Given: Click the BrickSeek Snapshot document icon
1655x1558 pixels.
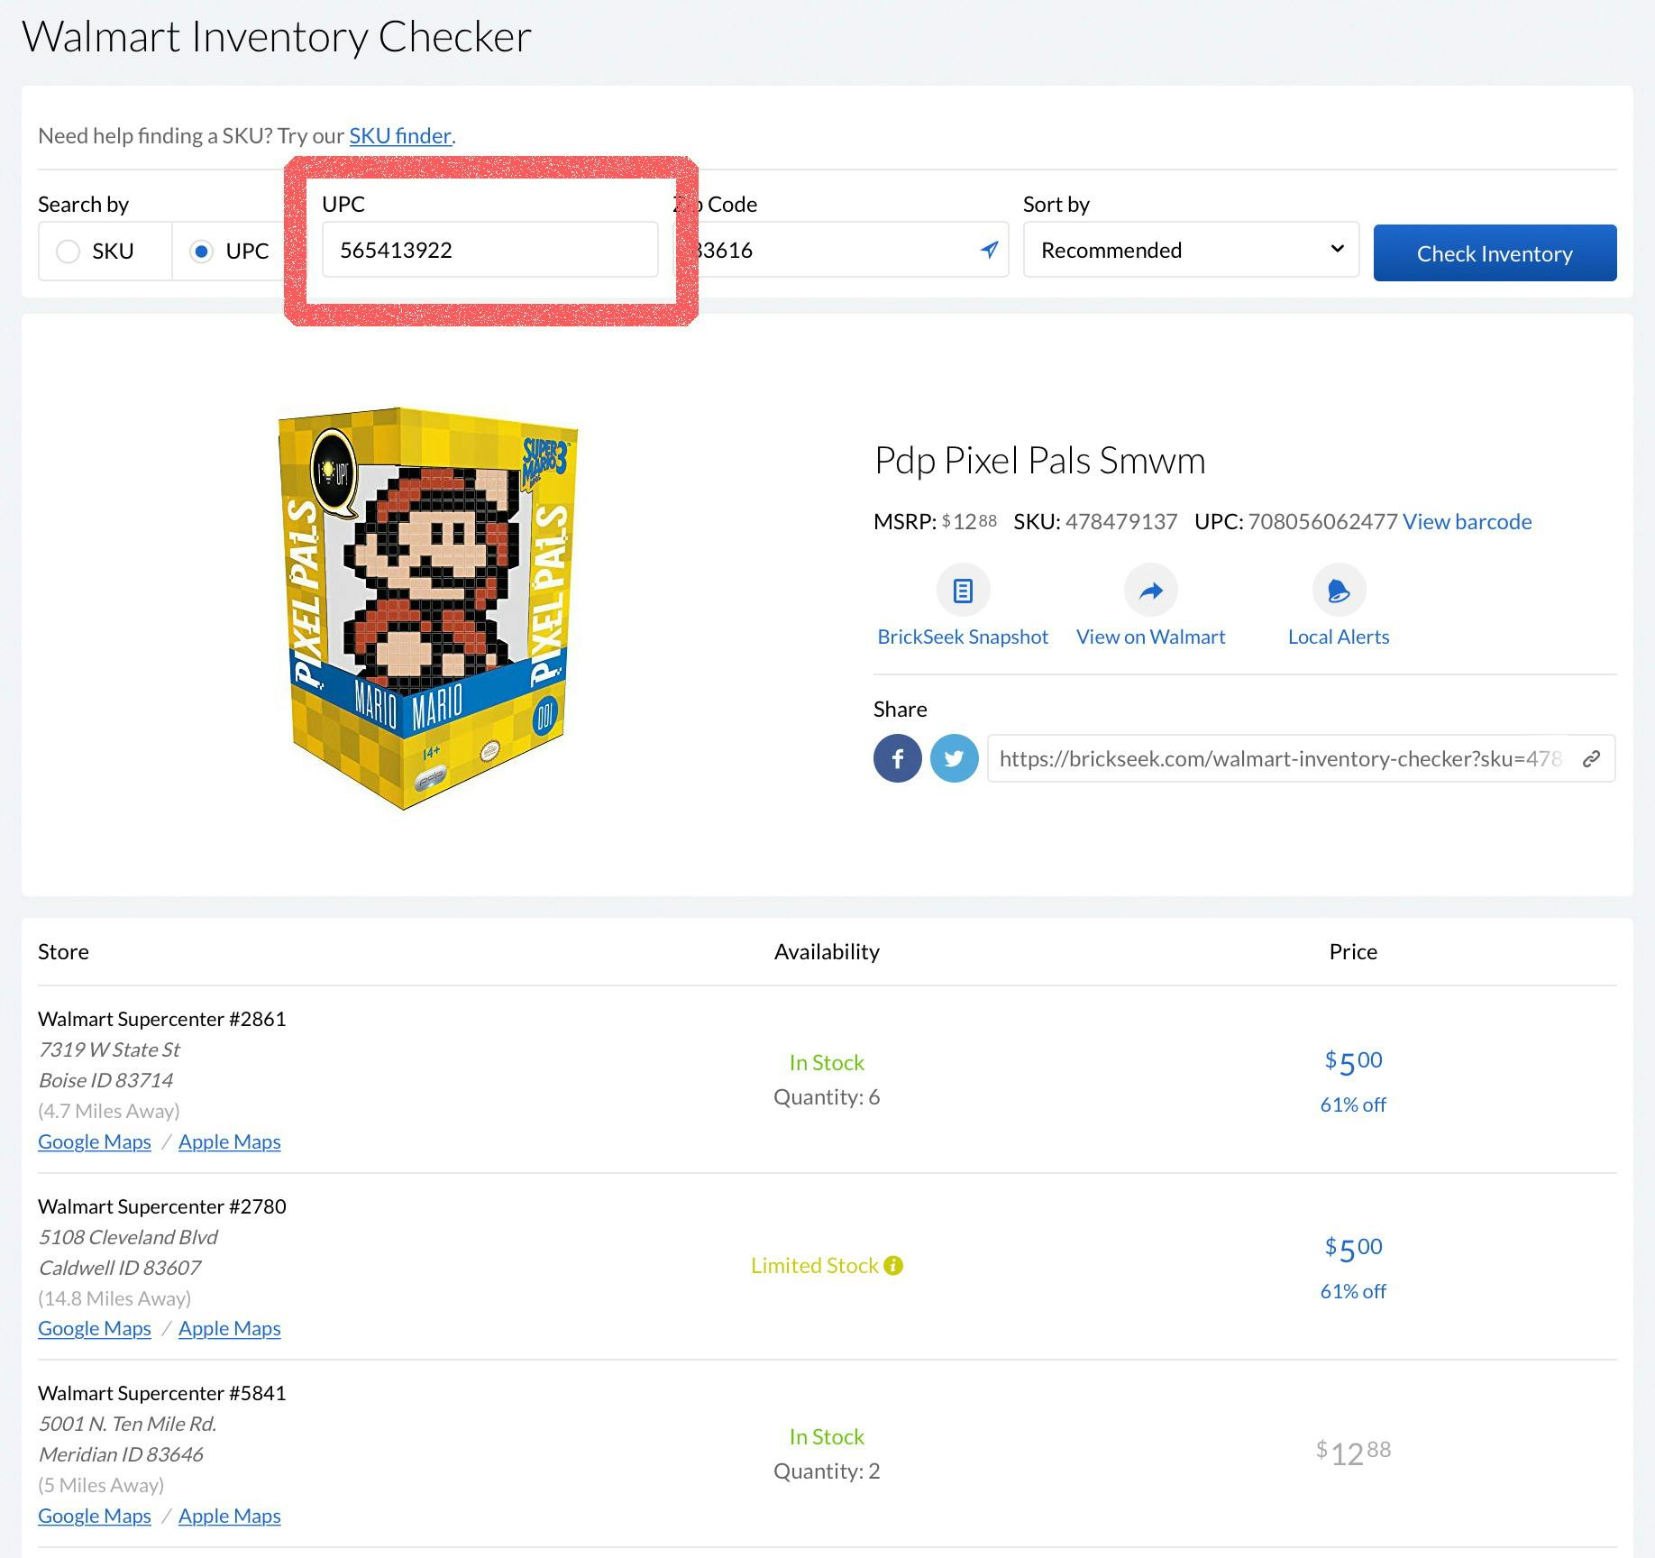Looking at the screenshot, I should pos(963,591).
